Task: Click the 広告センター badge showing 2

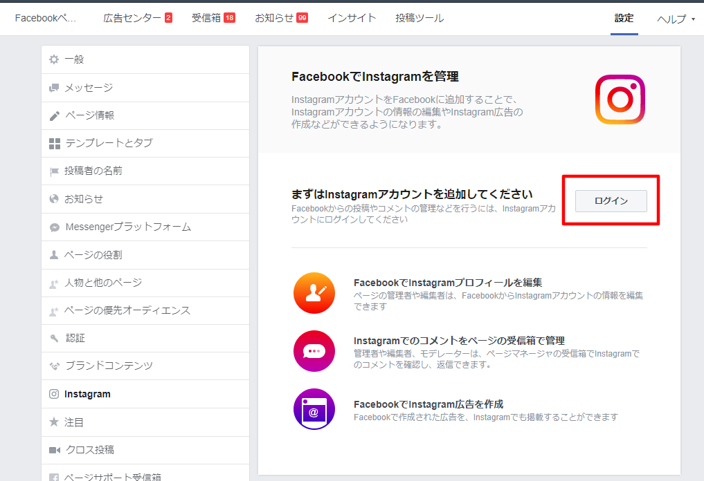Action: pos(168,18)
